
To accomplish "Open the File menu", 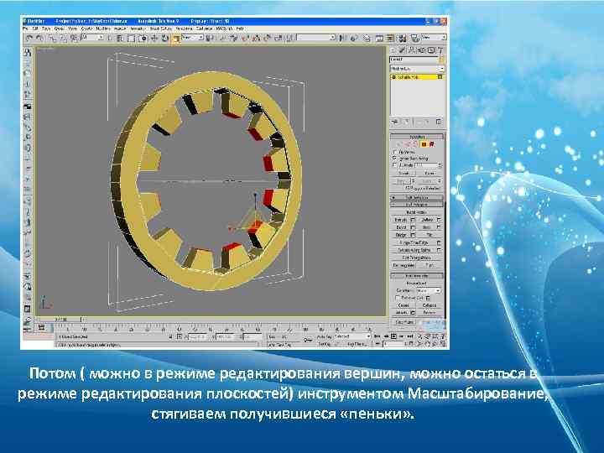I will click(25, 29).
